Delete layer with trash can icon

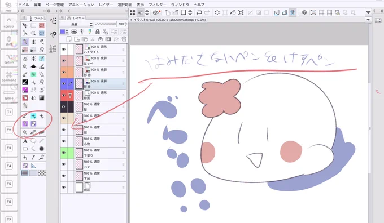pyautogui.click(x=124, y=39)
